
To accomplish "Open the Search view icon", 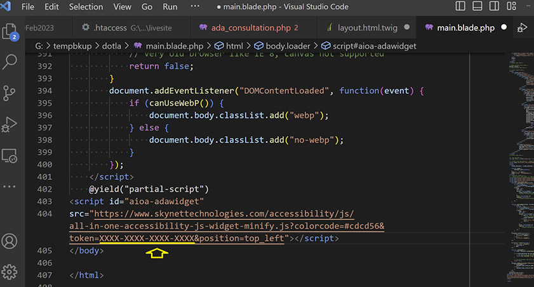I will click(10, 61).
